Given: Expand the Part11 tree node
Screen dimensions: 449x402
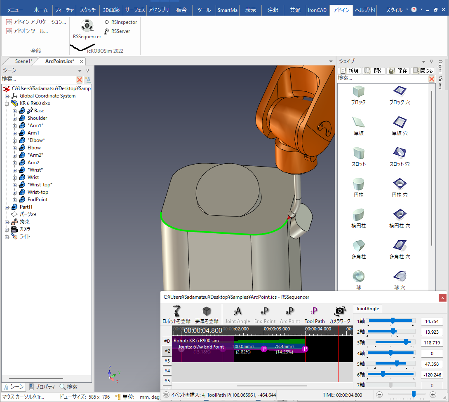Looking at the screenshot, I should point(7,207).
